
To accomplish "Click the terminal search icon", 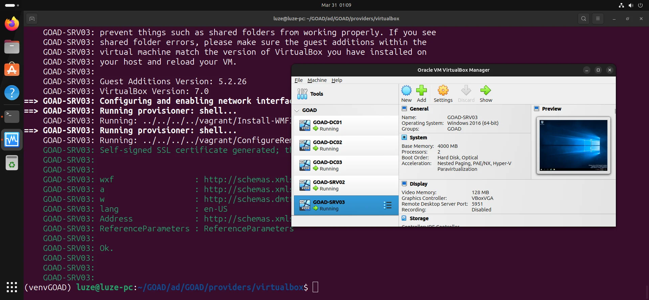I will (x=584, y=19).
